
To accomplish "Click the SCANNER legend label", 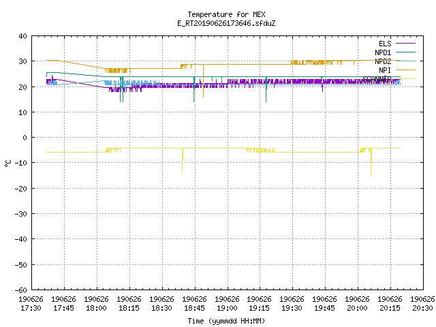I will (377, 79).
